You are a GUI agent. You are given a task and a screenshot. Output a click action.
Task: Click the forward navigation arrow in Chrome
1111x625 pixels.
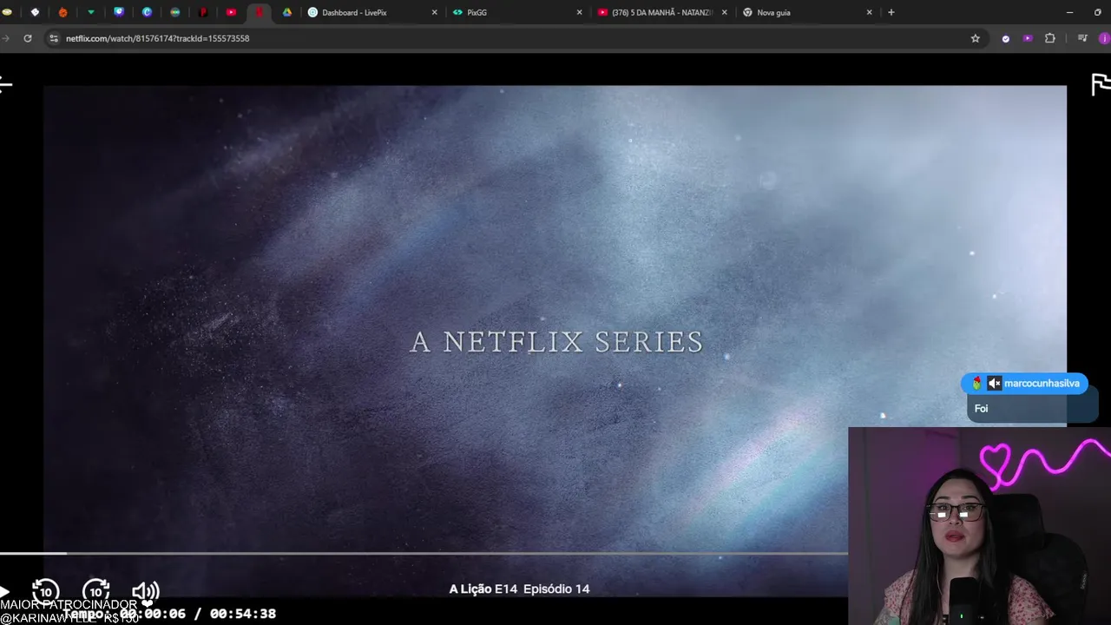(x=5, y=38)
